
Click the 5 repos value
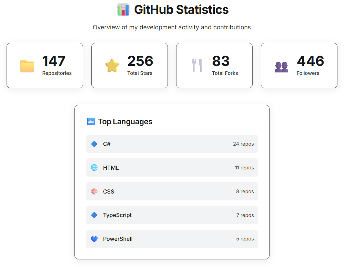coord(245,239)
